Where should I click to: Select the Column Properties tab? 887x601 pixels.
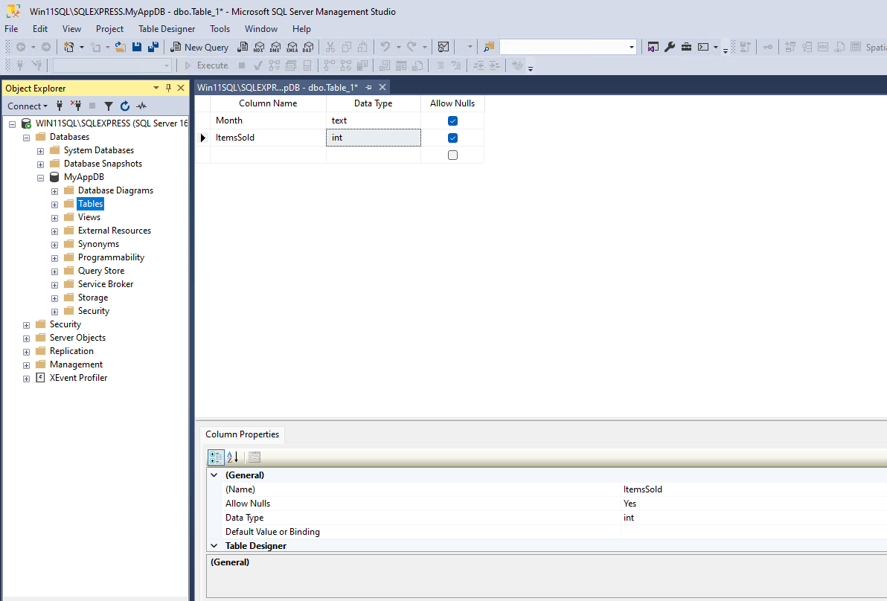click(x=242, y=434)
